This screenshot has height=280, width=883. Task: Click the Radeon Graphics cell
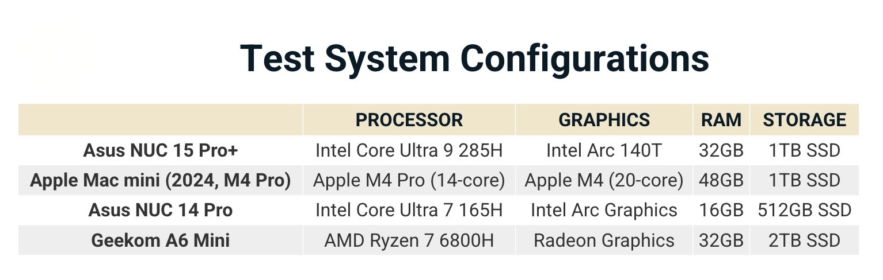[604, 240]
